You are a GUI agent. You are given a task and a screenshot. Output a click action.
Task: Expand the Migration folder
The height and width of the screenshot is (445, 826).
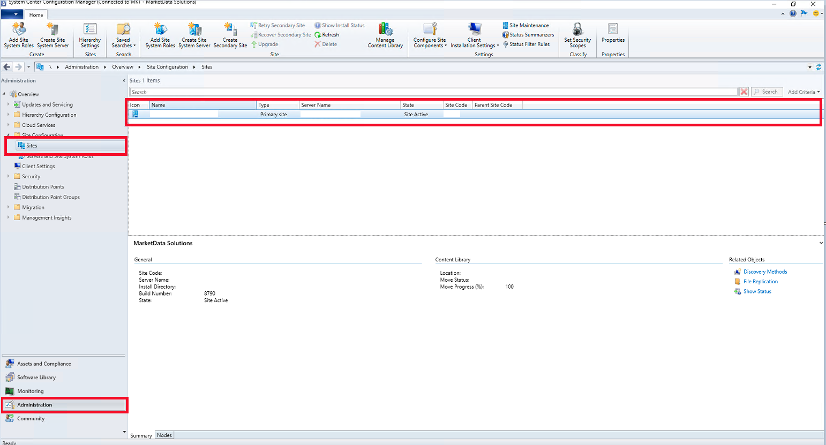8,207
